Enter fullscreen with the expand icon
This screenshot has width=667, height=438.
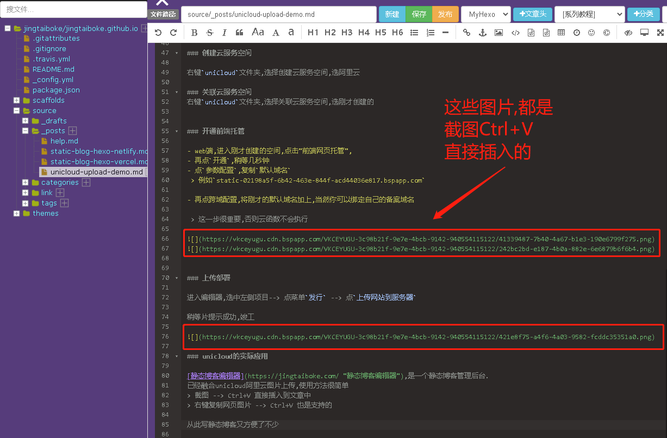pyautogui.click(x=660, y=33)
